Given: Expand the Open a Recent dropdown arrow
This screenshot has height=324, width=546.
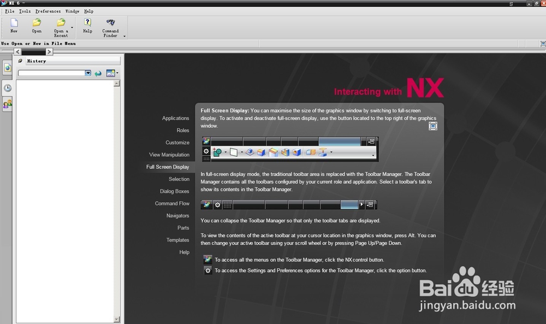Looking at the screenshot, I should [72, 27].
